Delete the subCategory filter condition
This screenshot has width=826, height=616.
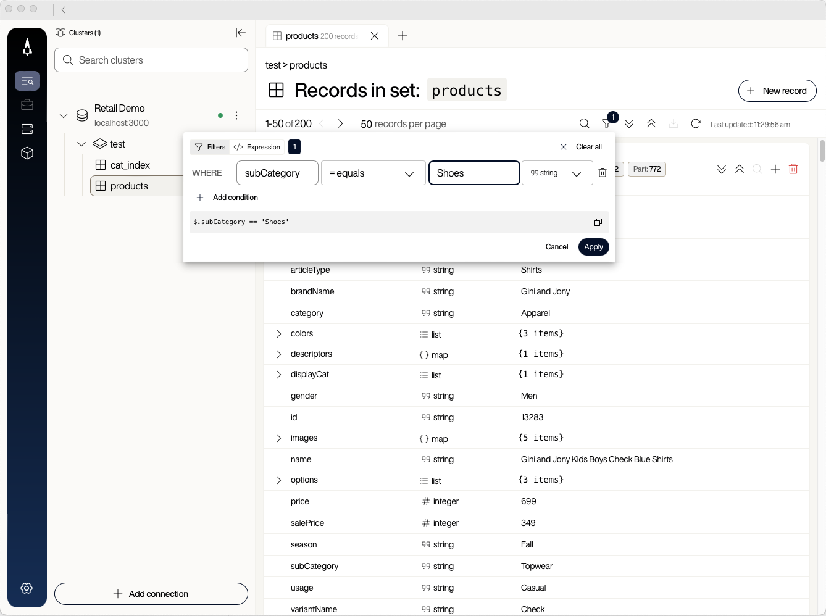603,173
